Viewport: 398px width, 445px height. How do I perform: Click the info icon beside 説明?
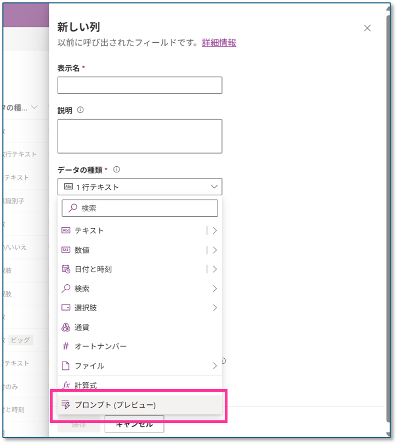pyautogui.click(x=81, y=110)
